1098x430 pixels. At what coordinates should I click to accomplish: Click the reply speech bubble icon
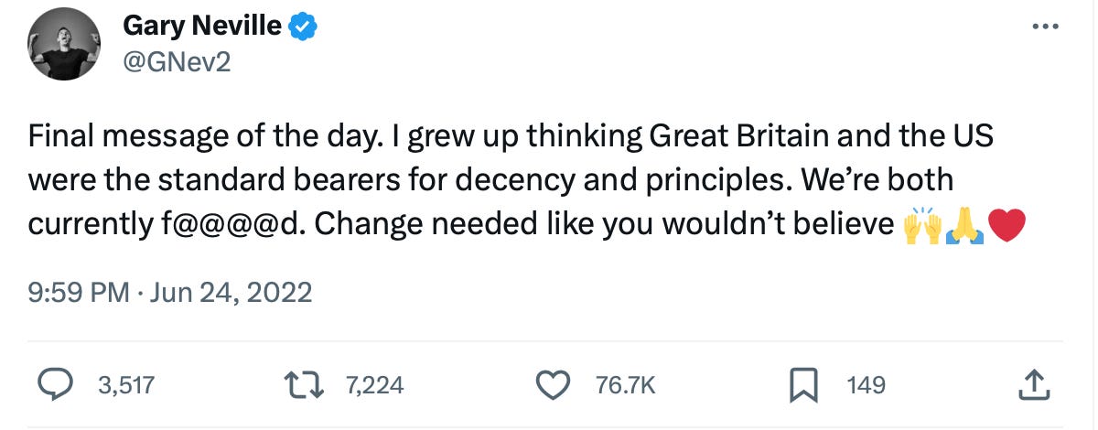pos(57,385)
